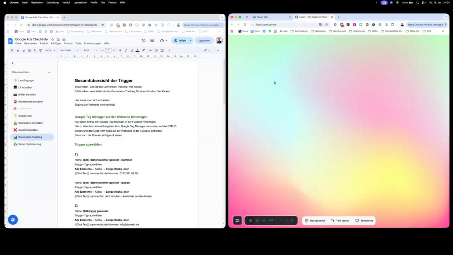Select the Kampagne aufsetzen document tab
The image size is (453, 255).
pyautogui.click(x=30, y=123)
